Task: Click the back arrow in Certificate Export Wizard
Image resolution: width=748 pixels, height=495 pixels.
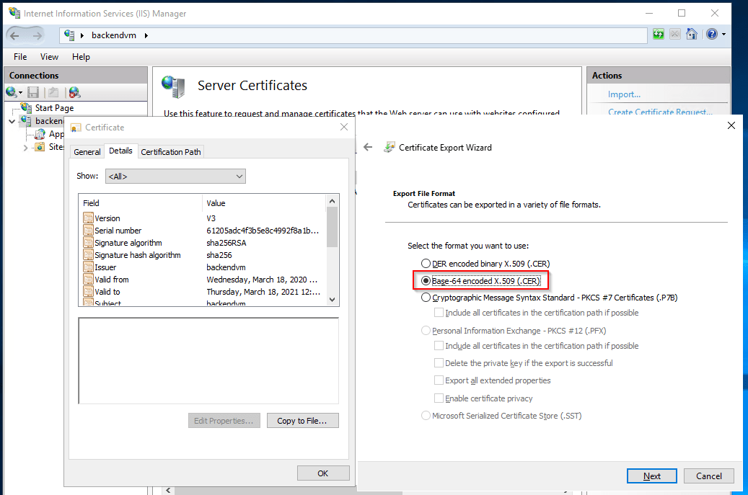Action: [x=368, y=147]
